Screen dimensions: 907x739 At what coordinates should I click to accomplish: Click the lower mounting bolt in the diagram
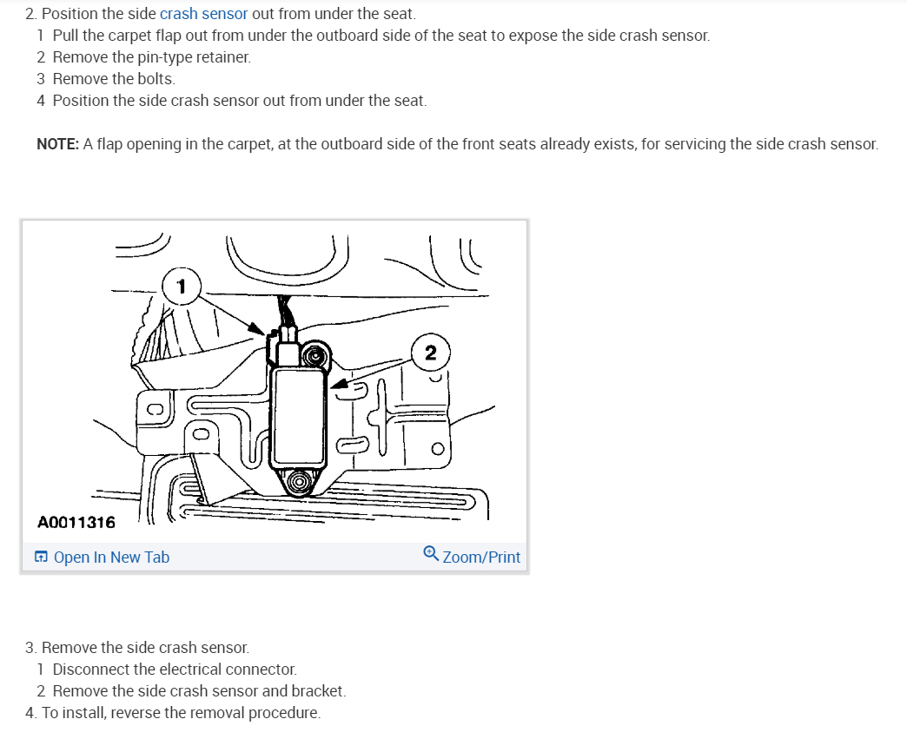299,481
